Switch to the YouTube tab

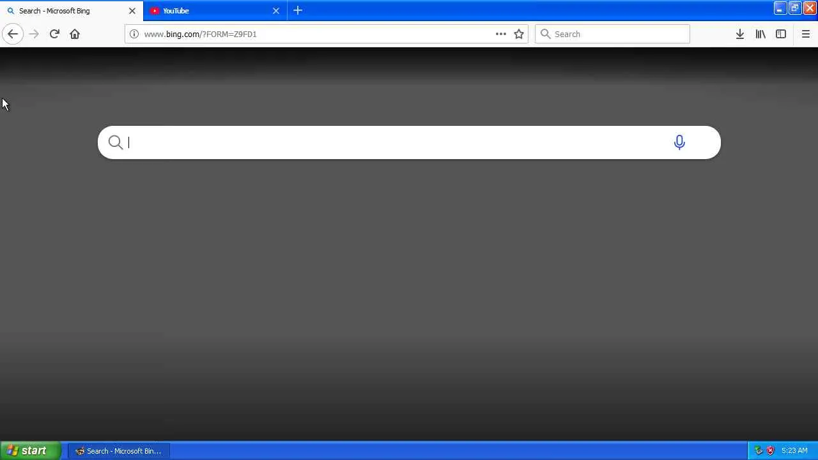point(215,11)
